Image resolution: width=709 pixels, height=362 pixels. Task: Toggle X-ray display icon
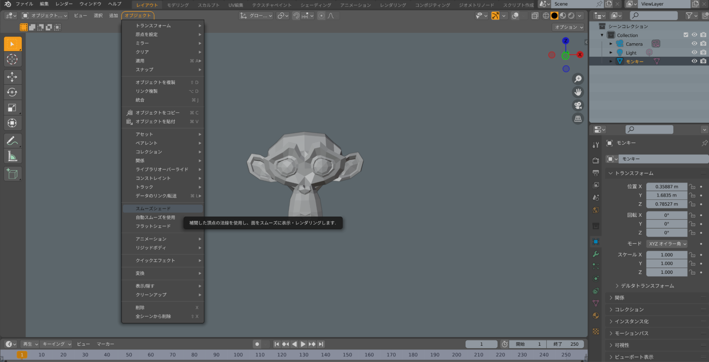pos(535,16)
